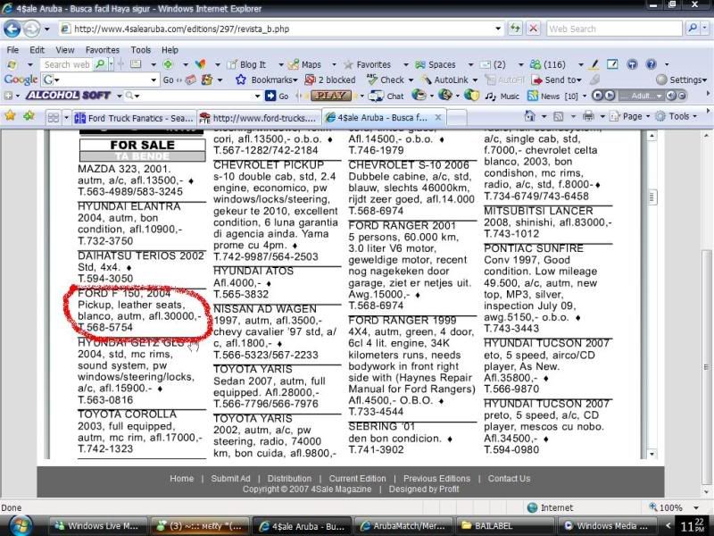The image size is (714, 536).
Task: Click the PLAY button in Alcohol toolbar
Action: tap(330, 96)
